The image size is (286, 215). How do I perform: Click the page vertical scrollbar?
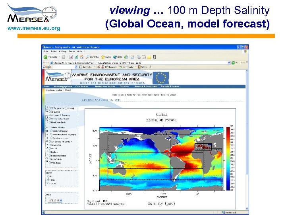pyautogui.click(x=247, y=140)
